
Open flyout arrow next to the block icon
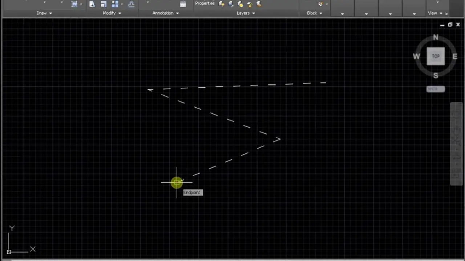click(327, 4)
